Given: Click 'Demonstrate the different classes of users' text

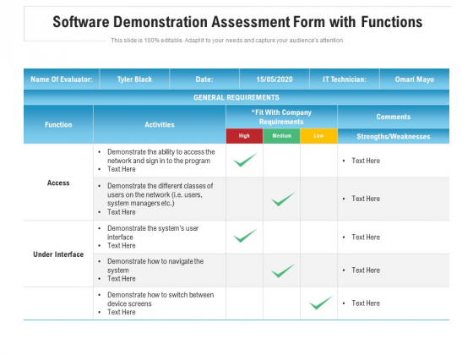Looking at the screenshot, I should coord(160,194).
